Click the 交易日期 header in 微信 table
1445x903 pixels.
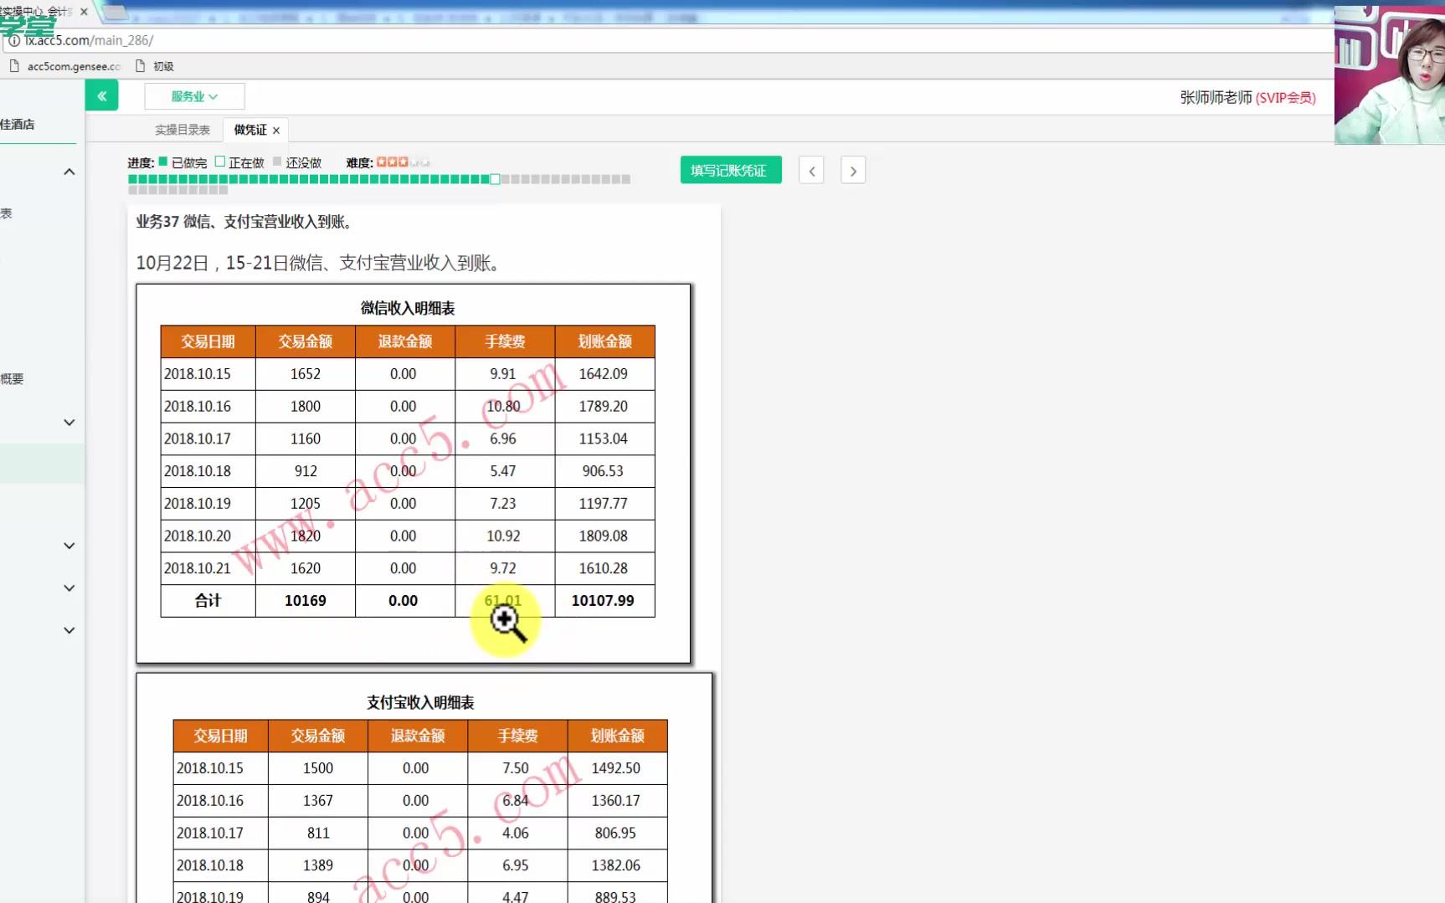click(208, 341)
